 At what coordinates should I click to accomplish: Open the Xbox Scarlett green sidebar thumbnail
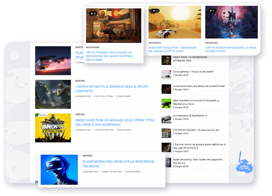pyautogui.click(x=166, y=104)
